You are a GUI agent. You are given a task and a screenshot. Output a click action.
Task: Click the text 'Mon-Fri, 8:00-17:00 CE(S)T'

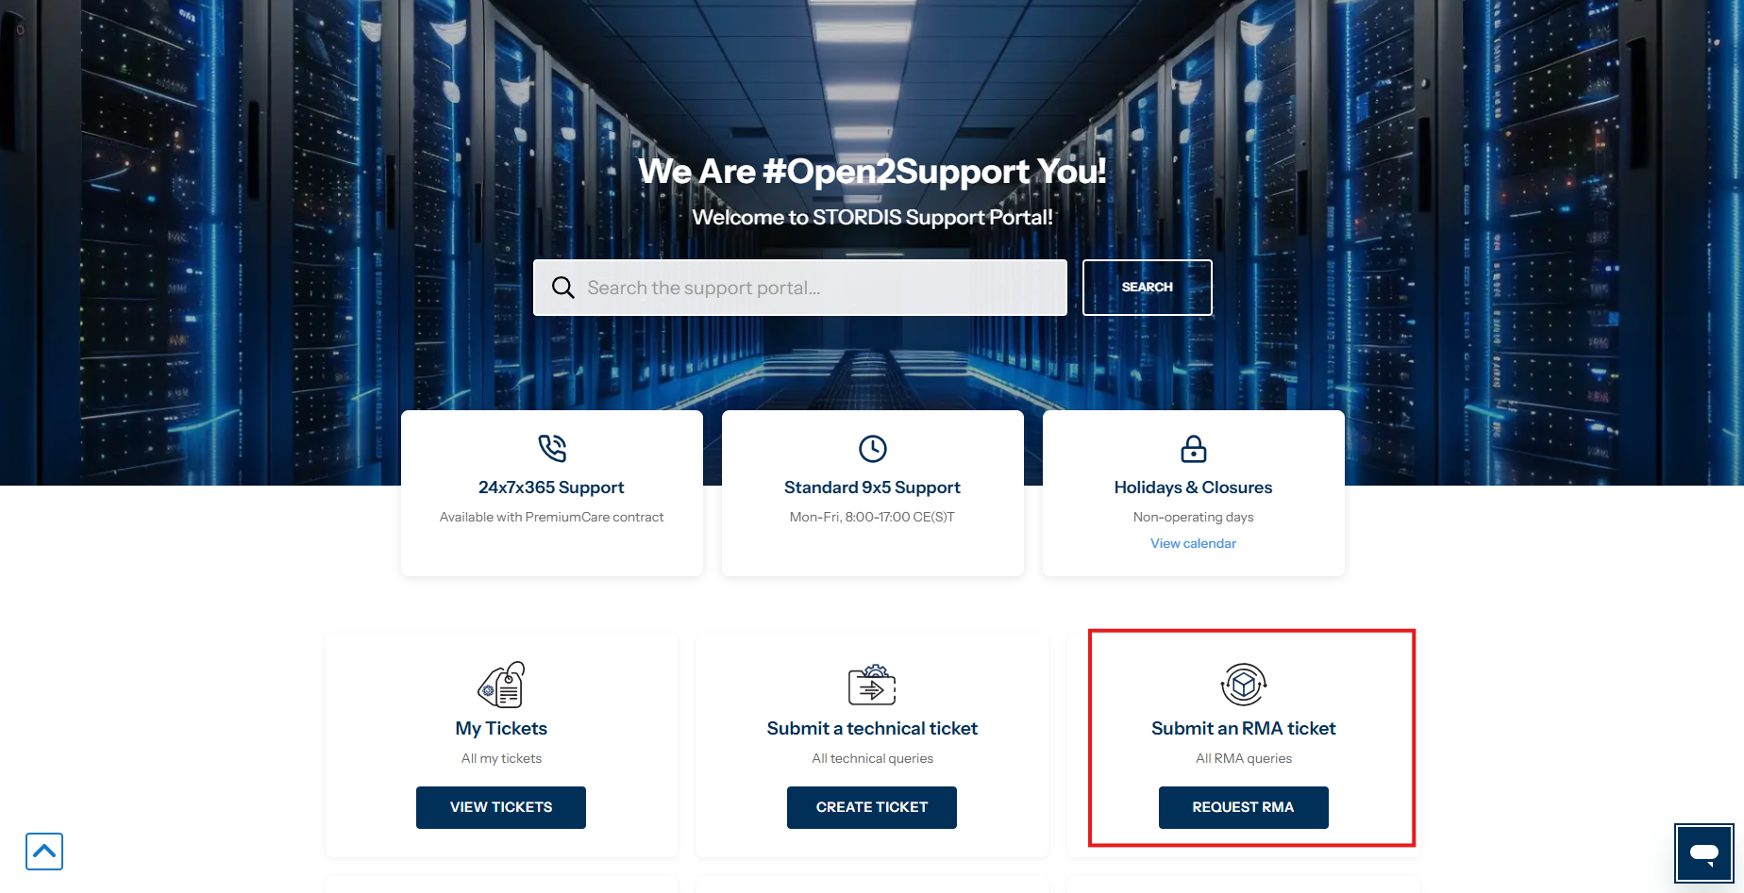click(x=872, y=517)
